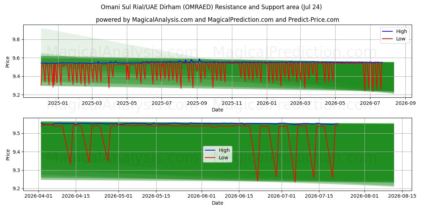Click the '2026-07' tick label

370,103
